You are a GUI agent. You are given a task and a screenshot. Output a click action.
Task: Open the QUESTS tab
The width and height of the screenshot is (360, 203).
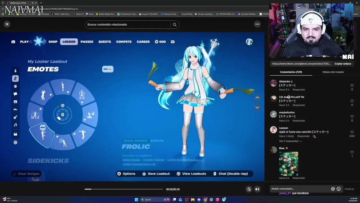[105, 42]
